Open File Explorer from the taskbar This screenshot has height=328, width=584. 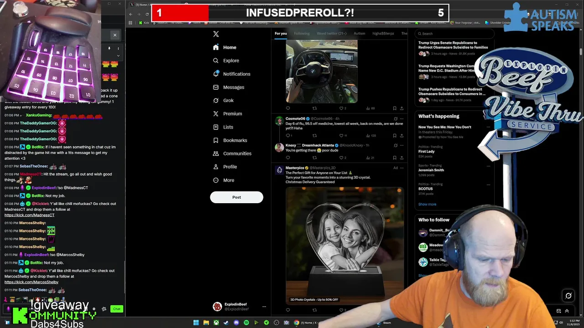click(x=206, y=323)
